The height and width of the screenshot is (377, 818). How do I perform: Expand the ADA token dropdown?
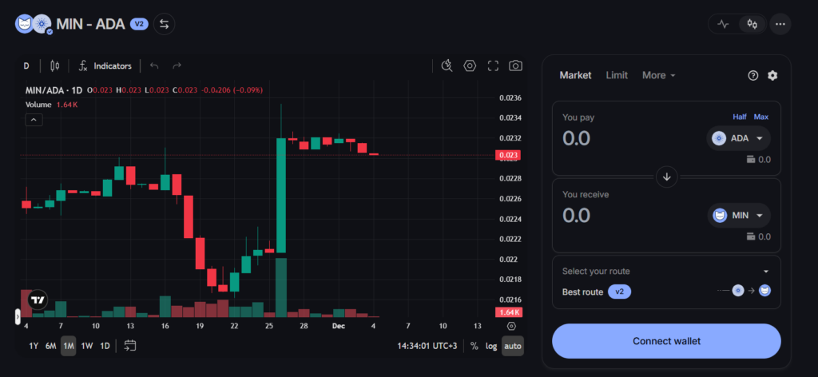pos(738,138)
